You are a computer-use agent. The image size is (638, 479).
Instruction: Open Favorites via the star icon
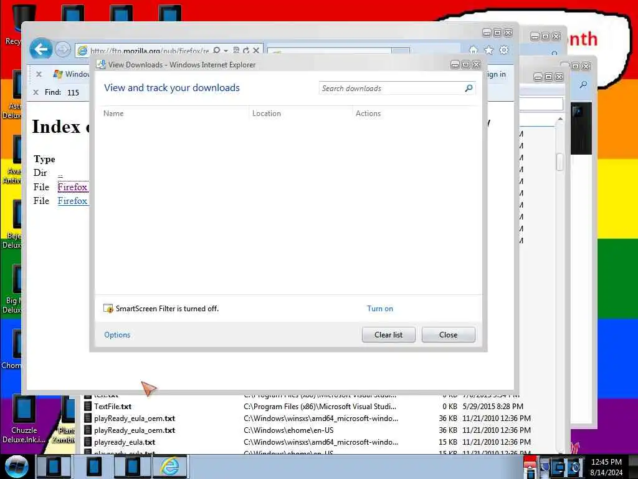(488, 50)
